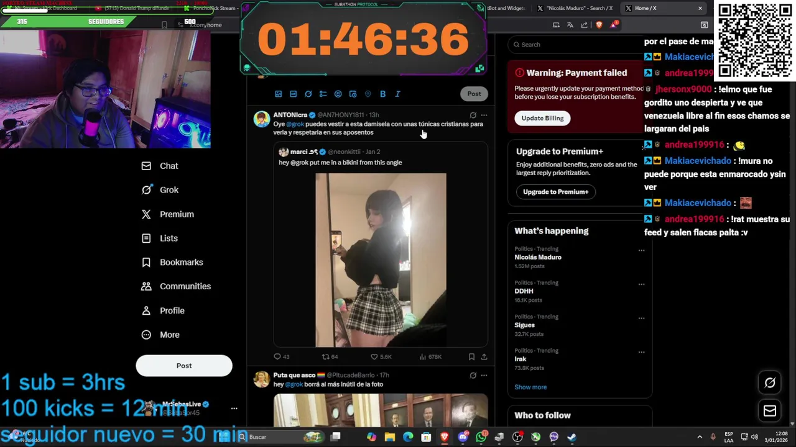Like the post with 5.6K likes
Image resolution: width=796 pixels, height=447 pixels.
click(x=381, y=356)
